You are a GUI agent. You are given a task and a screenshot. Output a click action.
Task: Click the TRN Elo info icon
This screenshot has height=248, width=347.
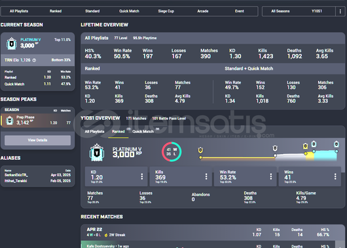tap(34, 60)
